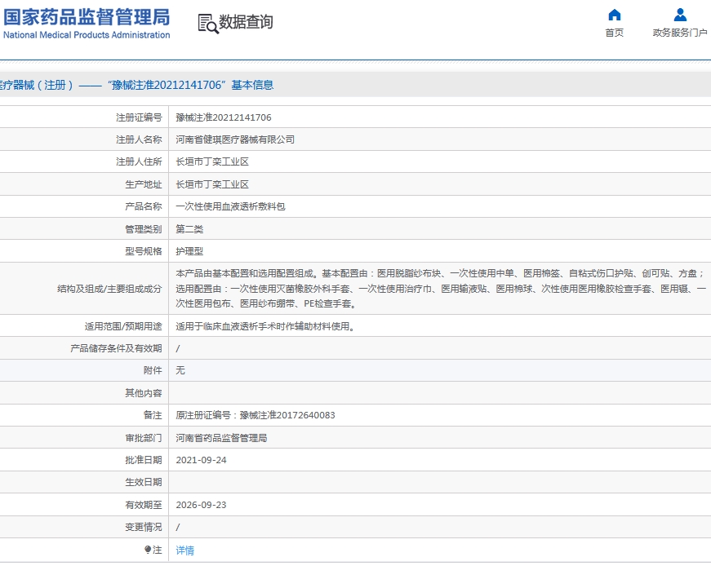
Task: Click approving department 河南省药品监督管理局
Action: [x=221, y=438]
